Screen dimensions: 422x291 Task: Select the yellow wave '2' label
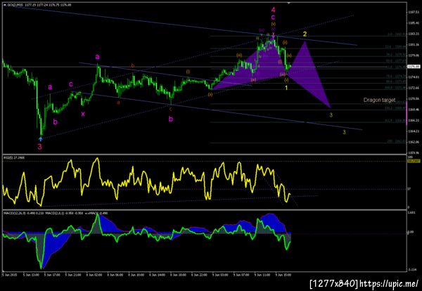[305, 34]
